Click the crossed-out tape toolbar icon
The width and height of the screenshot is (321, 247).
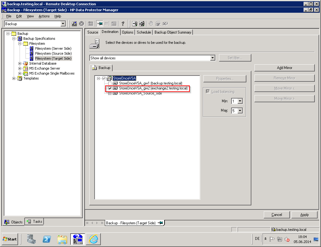165,24
